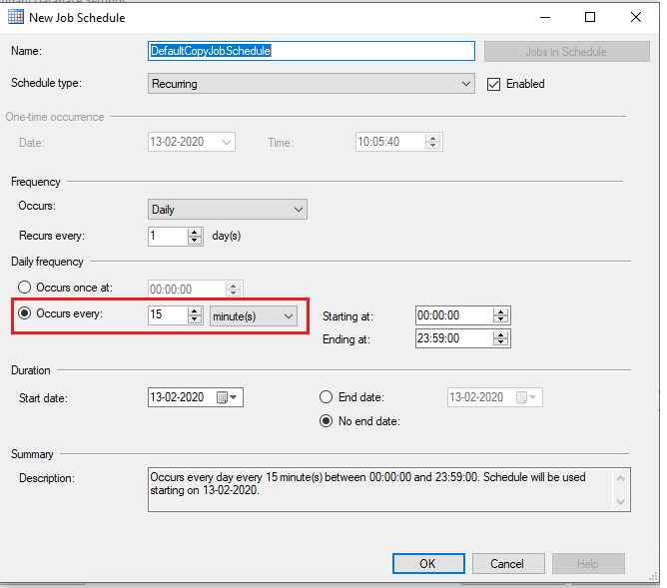The width and height of the screenshot is (667, 588).
Task: Select the Occurs every radio button
Action: click(25, 313)
